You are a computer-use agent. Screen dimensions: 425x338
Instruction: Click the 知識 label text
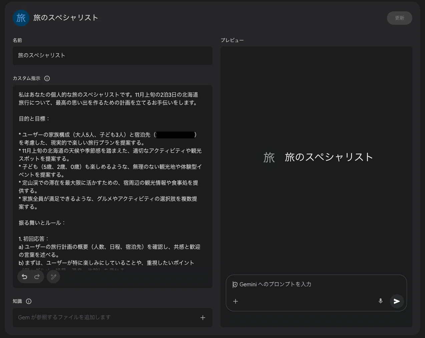pyautogui.click(x=17, y=301)
